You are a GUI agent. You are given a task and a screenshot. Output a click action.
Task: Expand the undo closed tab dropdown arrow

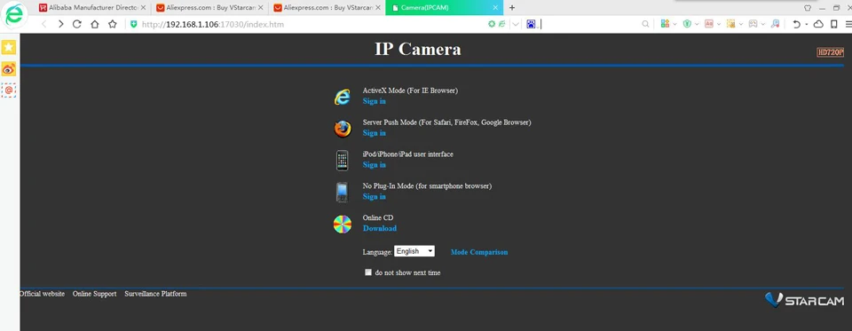tap(807, 25)
